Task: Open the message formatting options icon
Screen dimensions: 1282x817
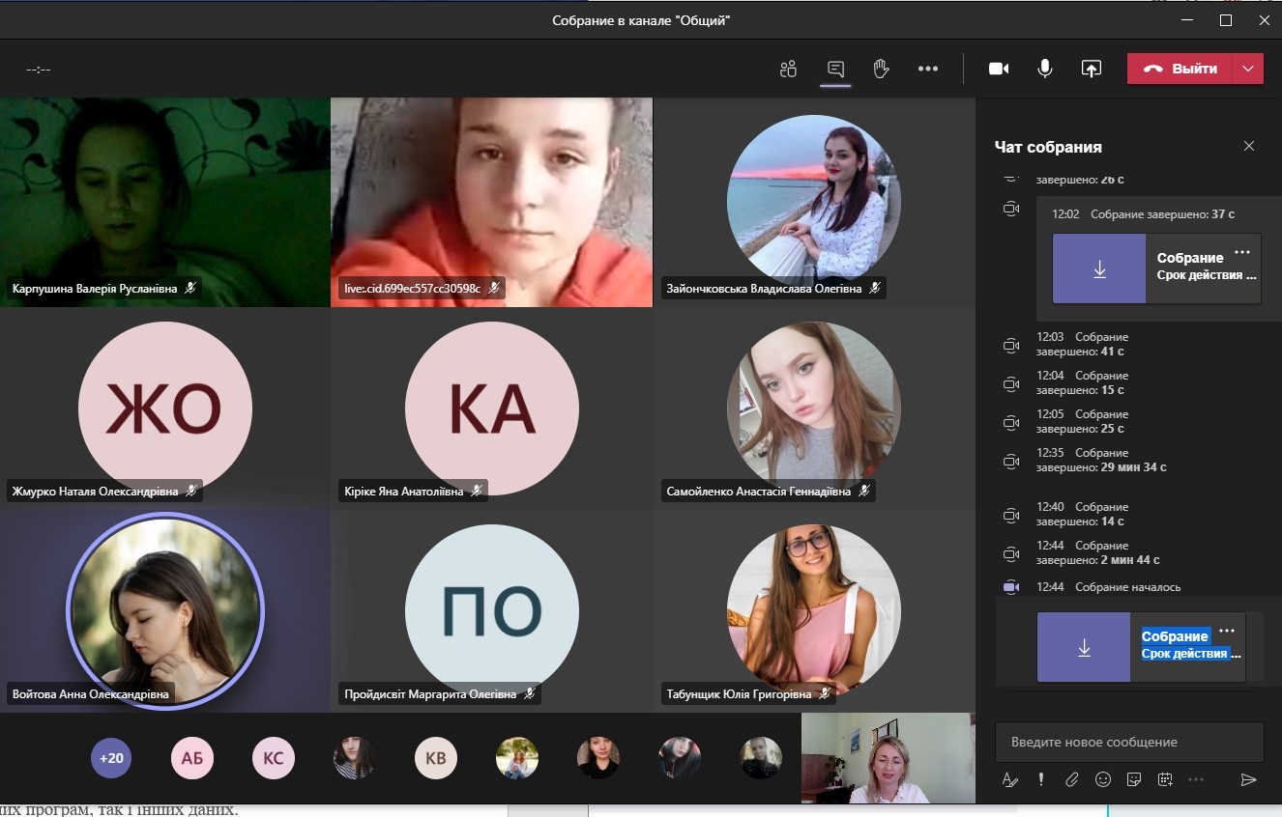Action: point(1010,779)
